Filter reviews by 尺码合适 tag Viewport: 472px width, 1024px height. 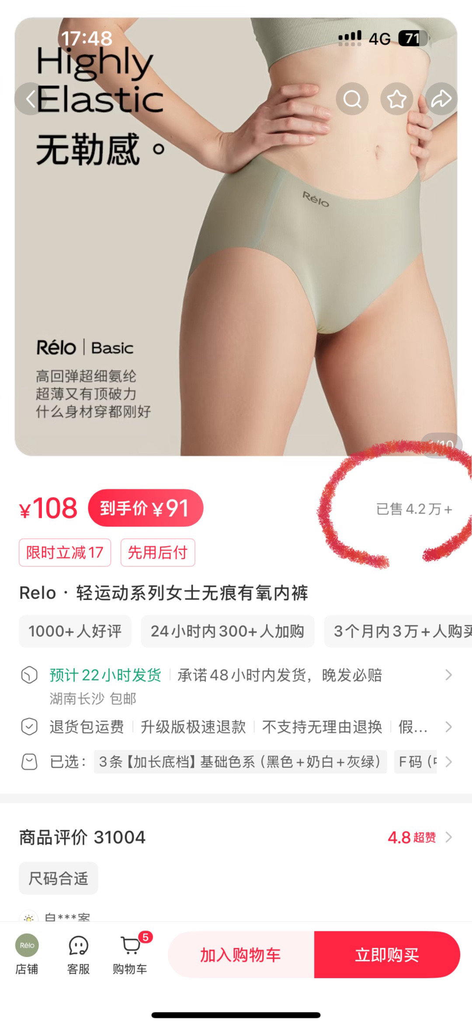[59, 878]
